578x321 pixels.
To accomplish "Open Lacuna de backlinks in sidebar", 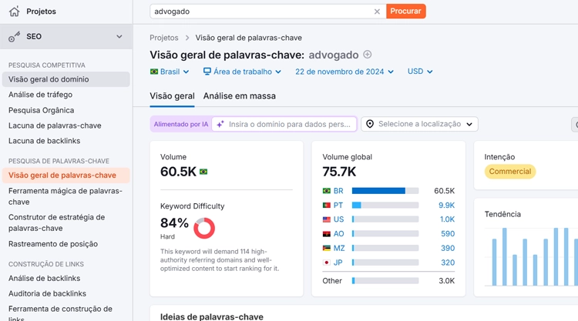I will (44, 141).
